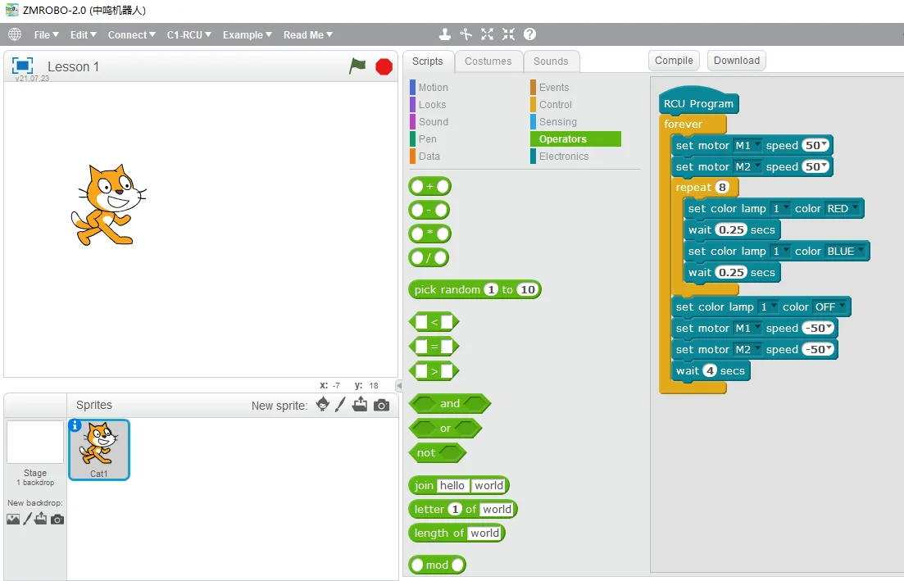904x581 pixels.
Task: Toggle full-screen presentation mode icon
Action: tap(22, 66)
